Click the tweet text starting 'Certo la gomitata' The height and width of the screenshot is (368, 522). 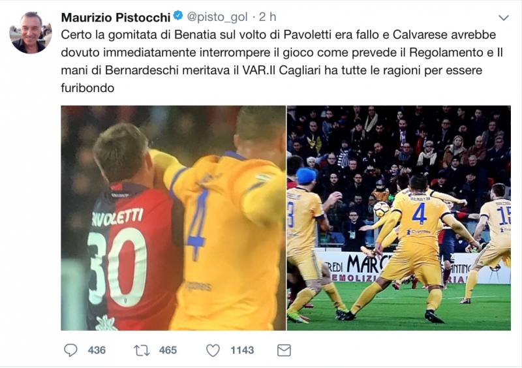point(282,61)
